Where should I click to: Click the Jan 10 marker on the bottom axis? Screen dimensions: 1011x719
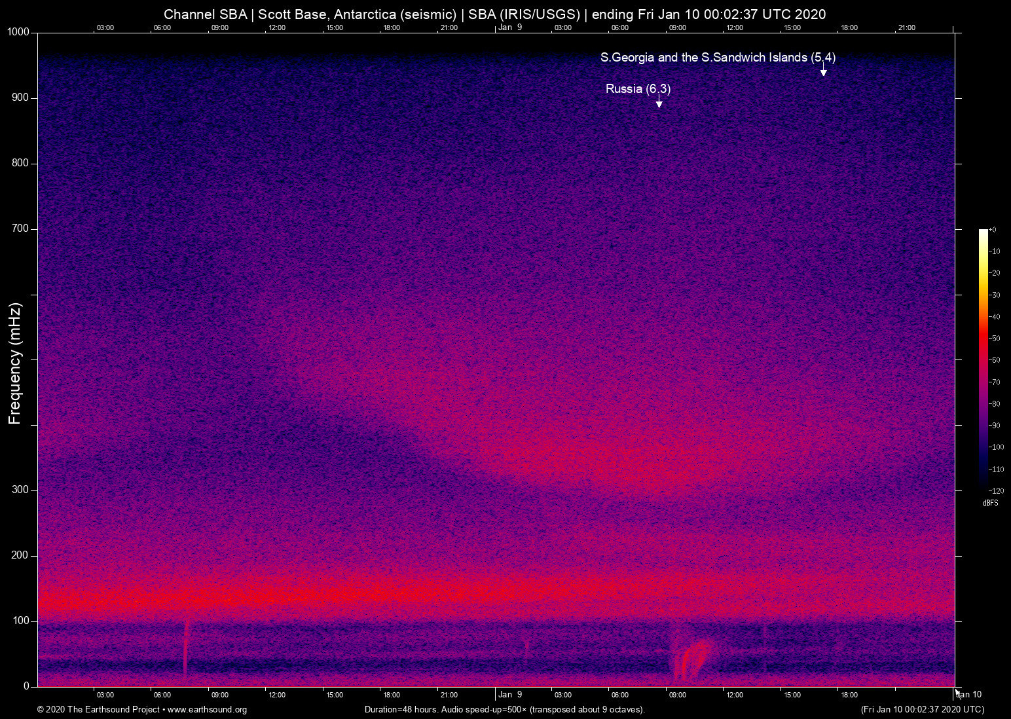pos(968,694)
